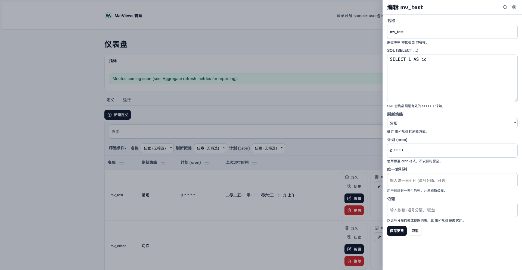Open the mv_other link in the table

[118, 246]
